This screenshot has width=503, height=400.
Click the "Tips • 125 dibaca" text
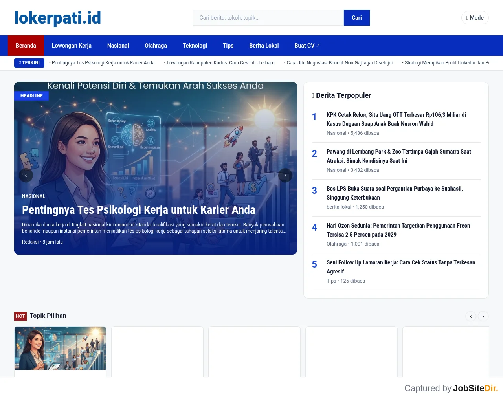pos(346,281)
